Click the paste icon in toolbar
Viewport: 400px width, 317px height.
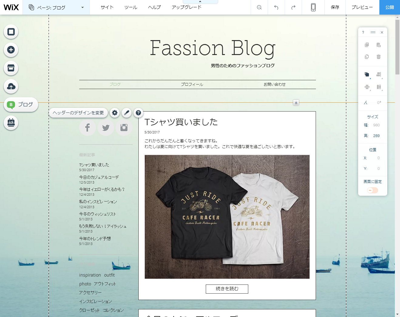378,45
